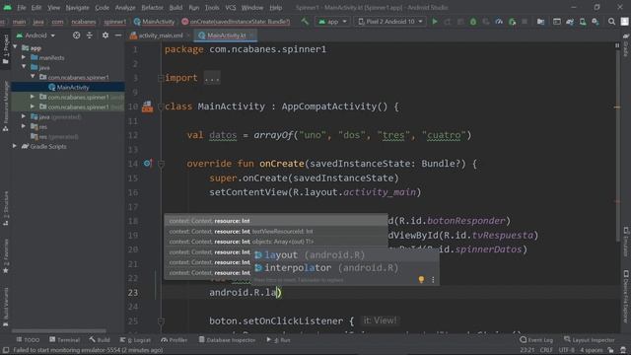This screenshot has height=355, width=631.
Task: Open Device File folder icon in toolbar
Action: coord(541,22)
